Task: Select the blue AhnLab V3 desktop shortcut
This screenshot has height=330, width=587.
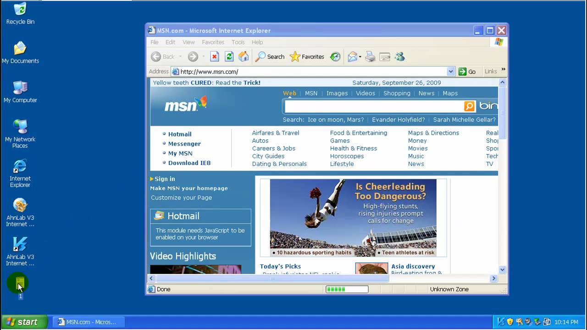Action: (20, 252)
